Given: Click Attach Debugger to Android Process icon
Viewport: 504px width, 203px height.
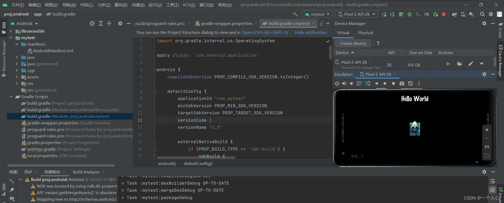Looking at the screenshot, I should (x=435, y=14).
